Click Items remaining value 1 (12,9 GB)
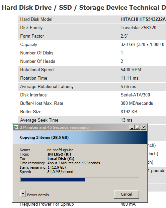Viewport: 166px width, 208px height. (57, 167)
